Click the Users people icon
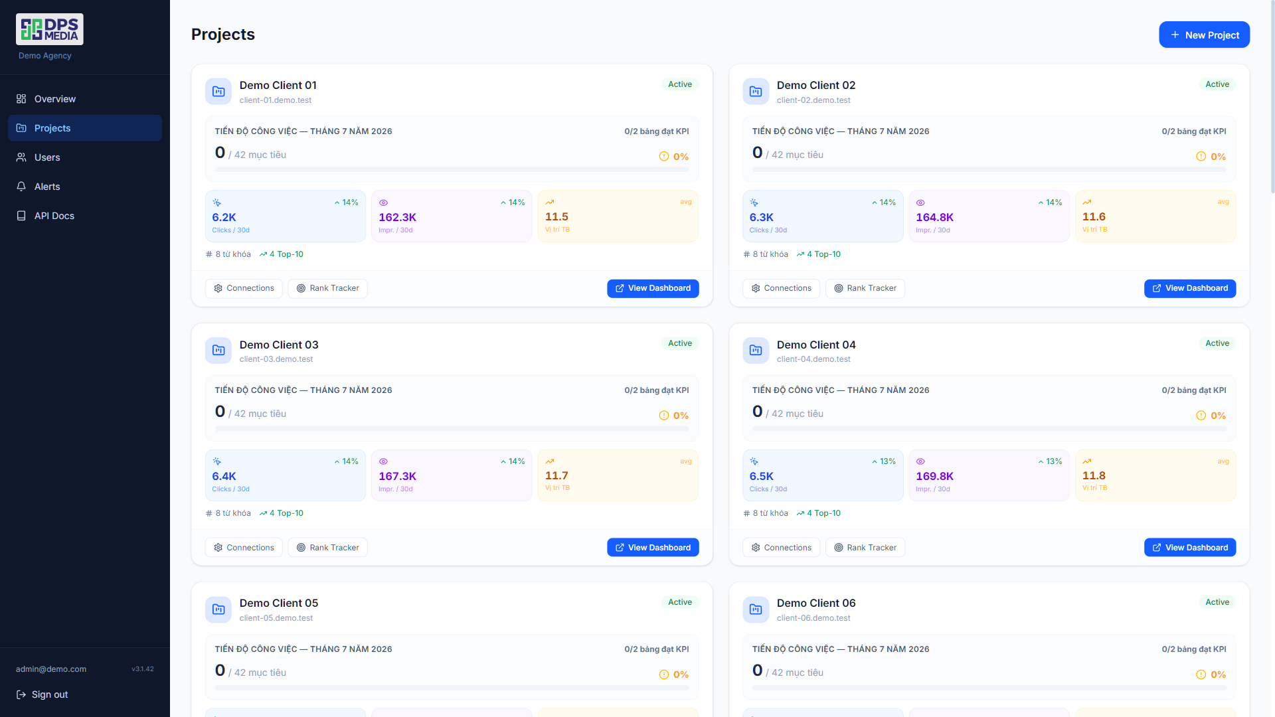The width and height of the screenshot is (1275, 717). [21, 157]
